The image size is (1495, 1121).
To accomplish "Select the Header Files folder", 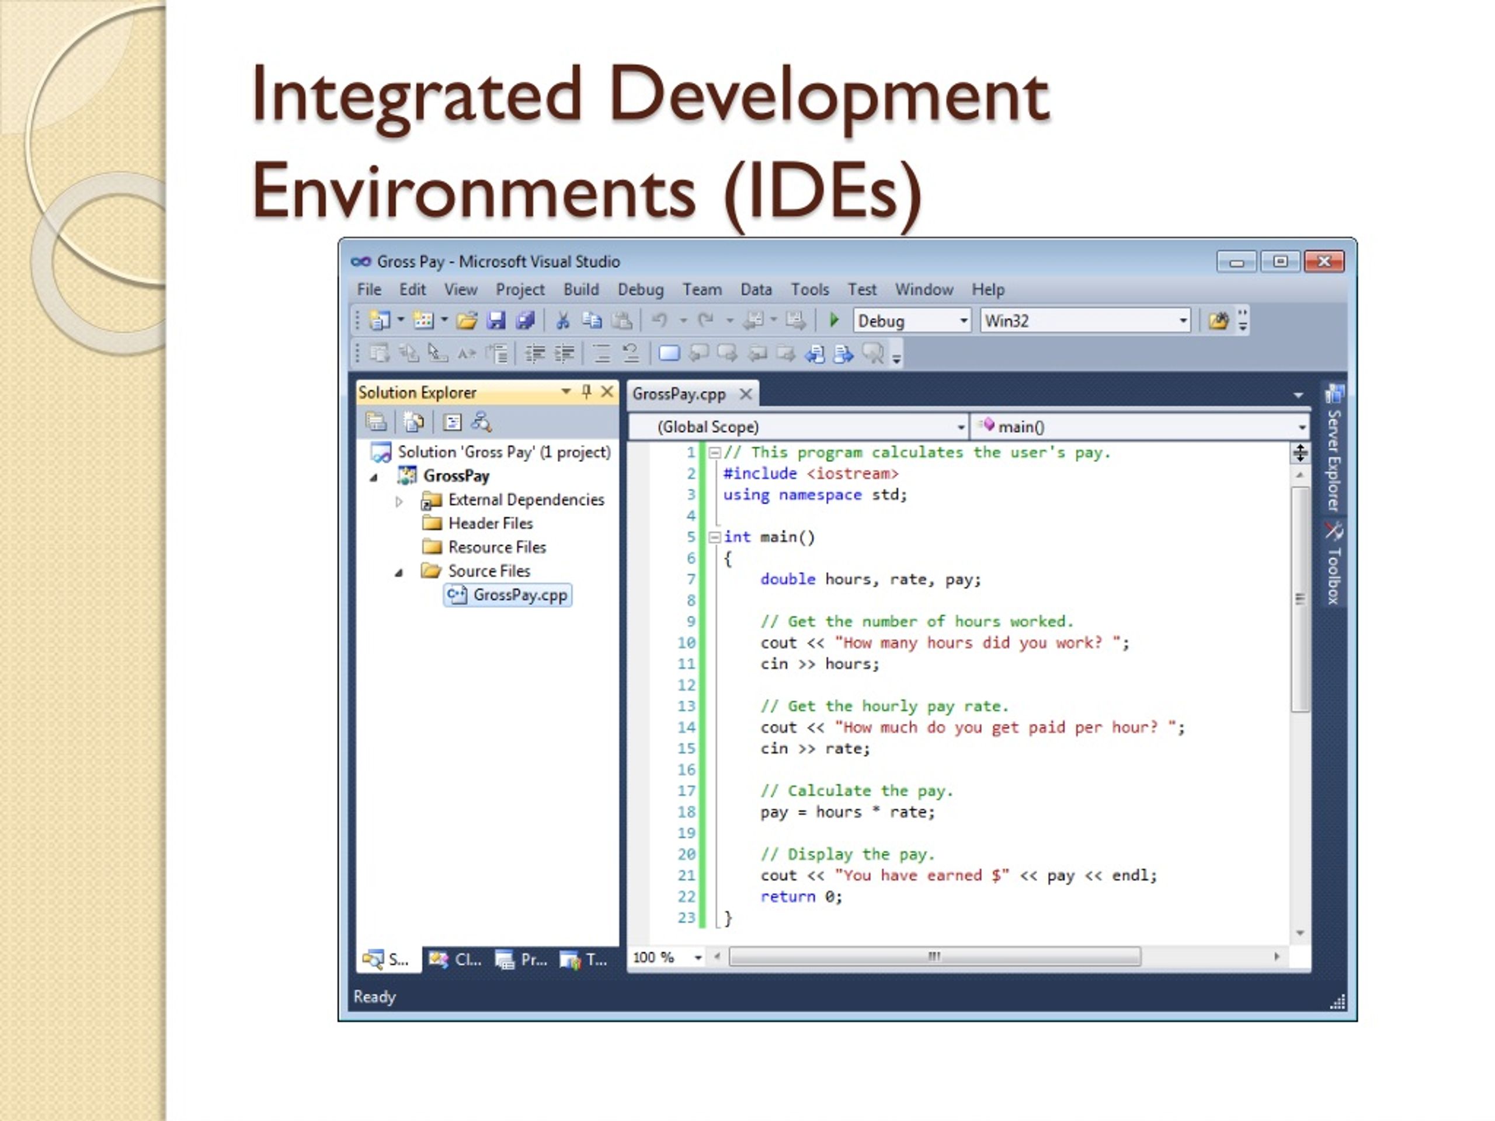I will (x=477, y=524).
